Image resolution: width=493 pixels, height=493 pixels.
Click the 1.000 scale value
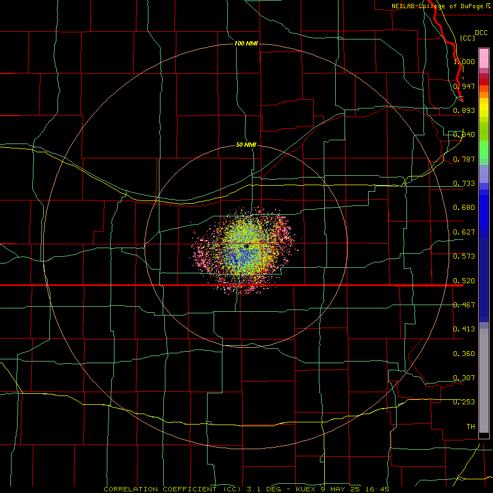[x=464, y=61]
